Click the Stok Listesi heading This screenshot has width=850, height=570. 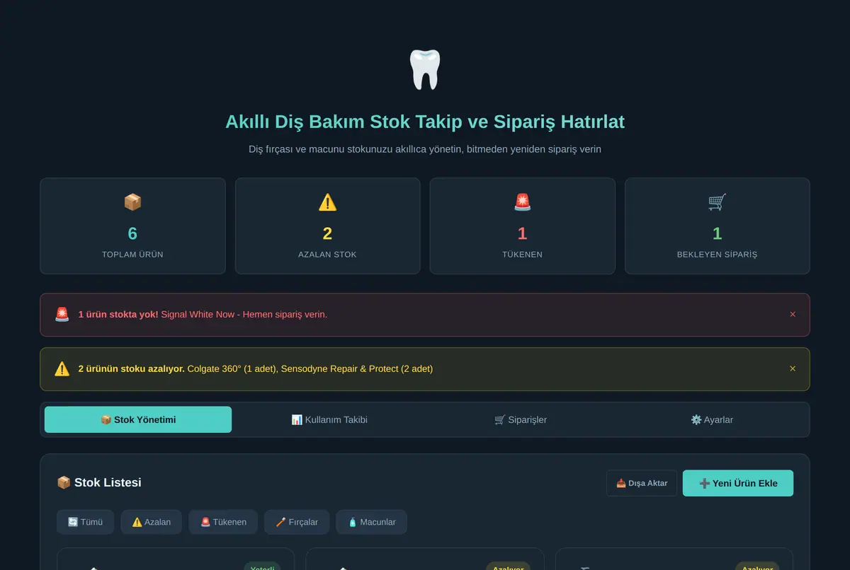[x=99, y=482]
